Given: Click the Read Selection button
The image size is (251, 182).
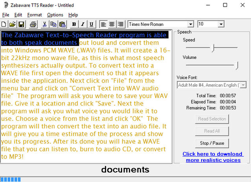Looking at the screenshot, I should 212,119.
